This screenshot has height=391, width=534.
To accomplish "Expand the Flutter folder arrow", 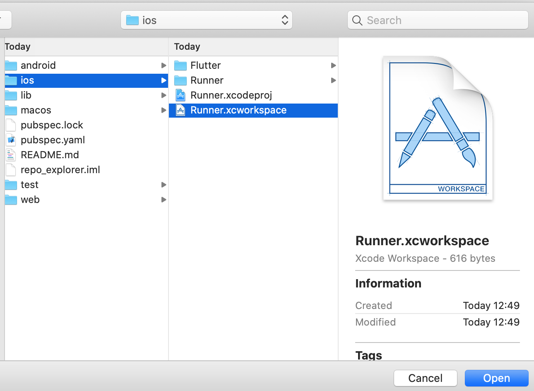I will point(334,65).
